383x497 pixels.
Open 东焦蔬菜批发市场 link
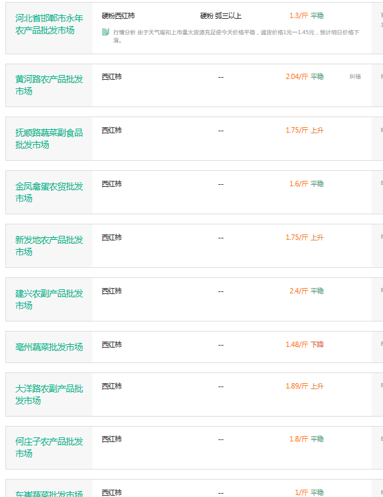click(x=49, y=493)
